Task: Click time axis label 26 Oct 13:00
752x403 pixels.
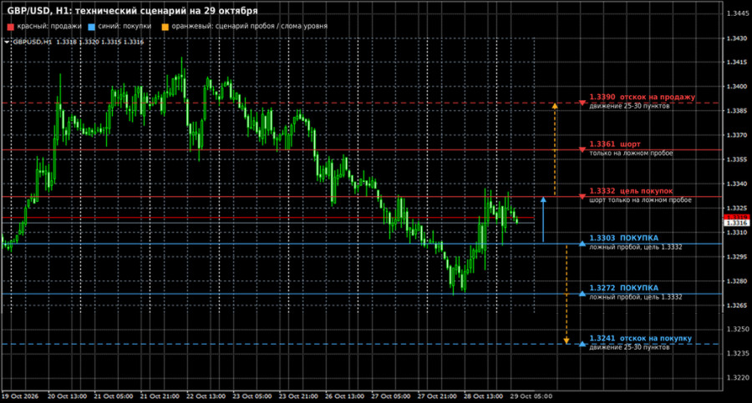Action: pyautogui.click(x=344, y=396)
